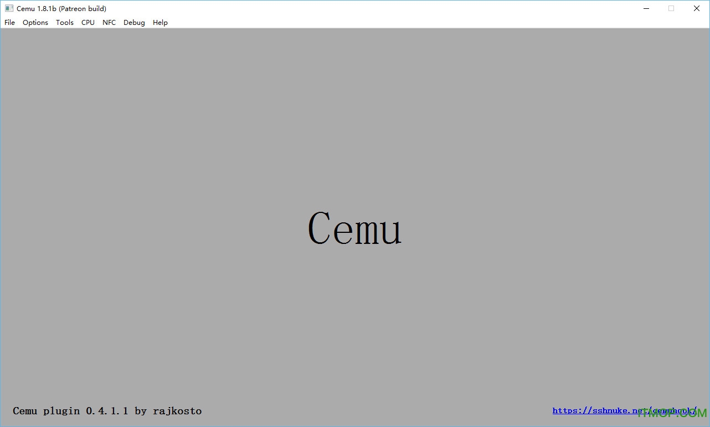Open NFC to manage amiibo files

[x=109, y=23]
